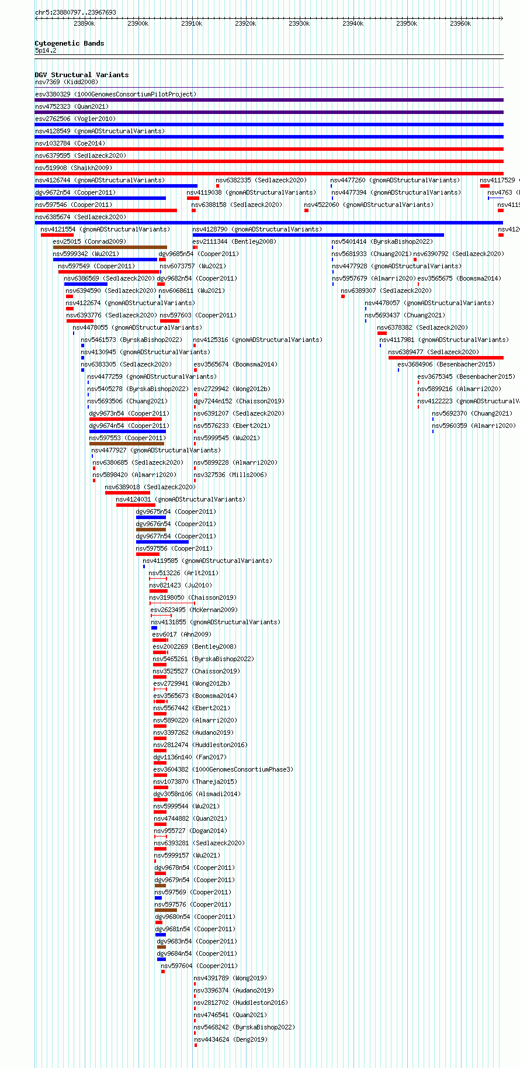Image resolution: width=520 pixels, height=1068 pixels.
Task: Select the nsv4126744 gnomADStructuralVariants label
Action: point(100,180)
